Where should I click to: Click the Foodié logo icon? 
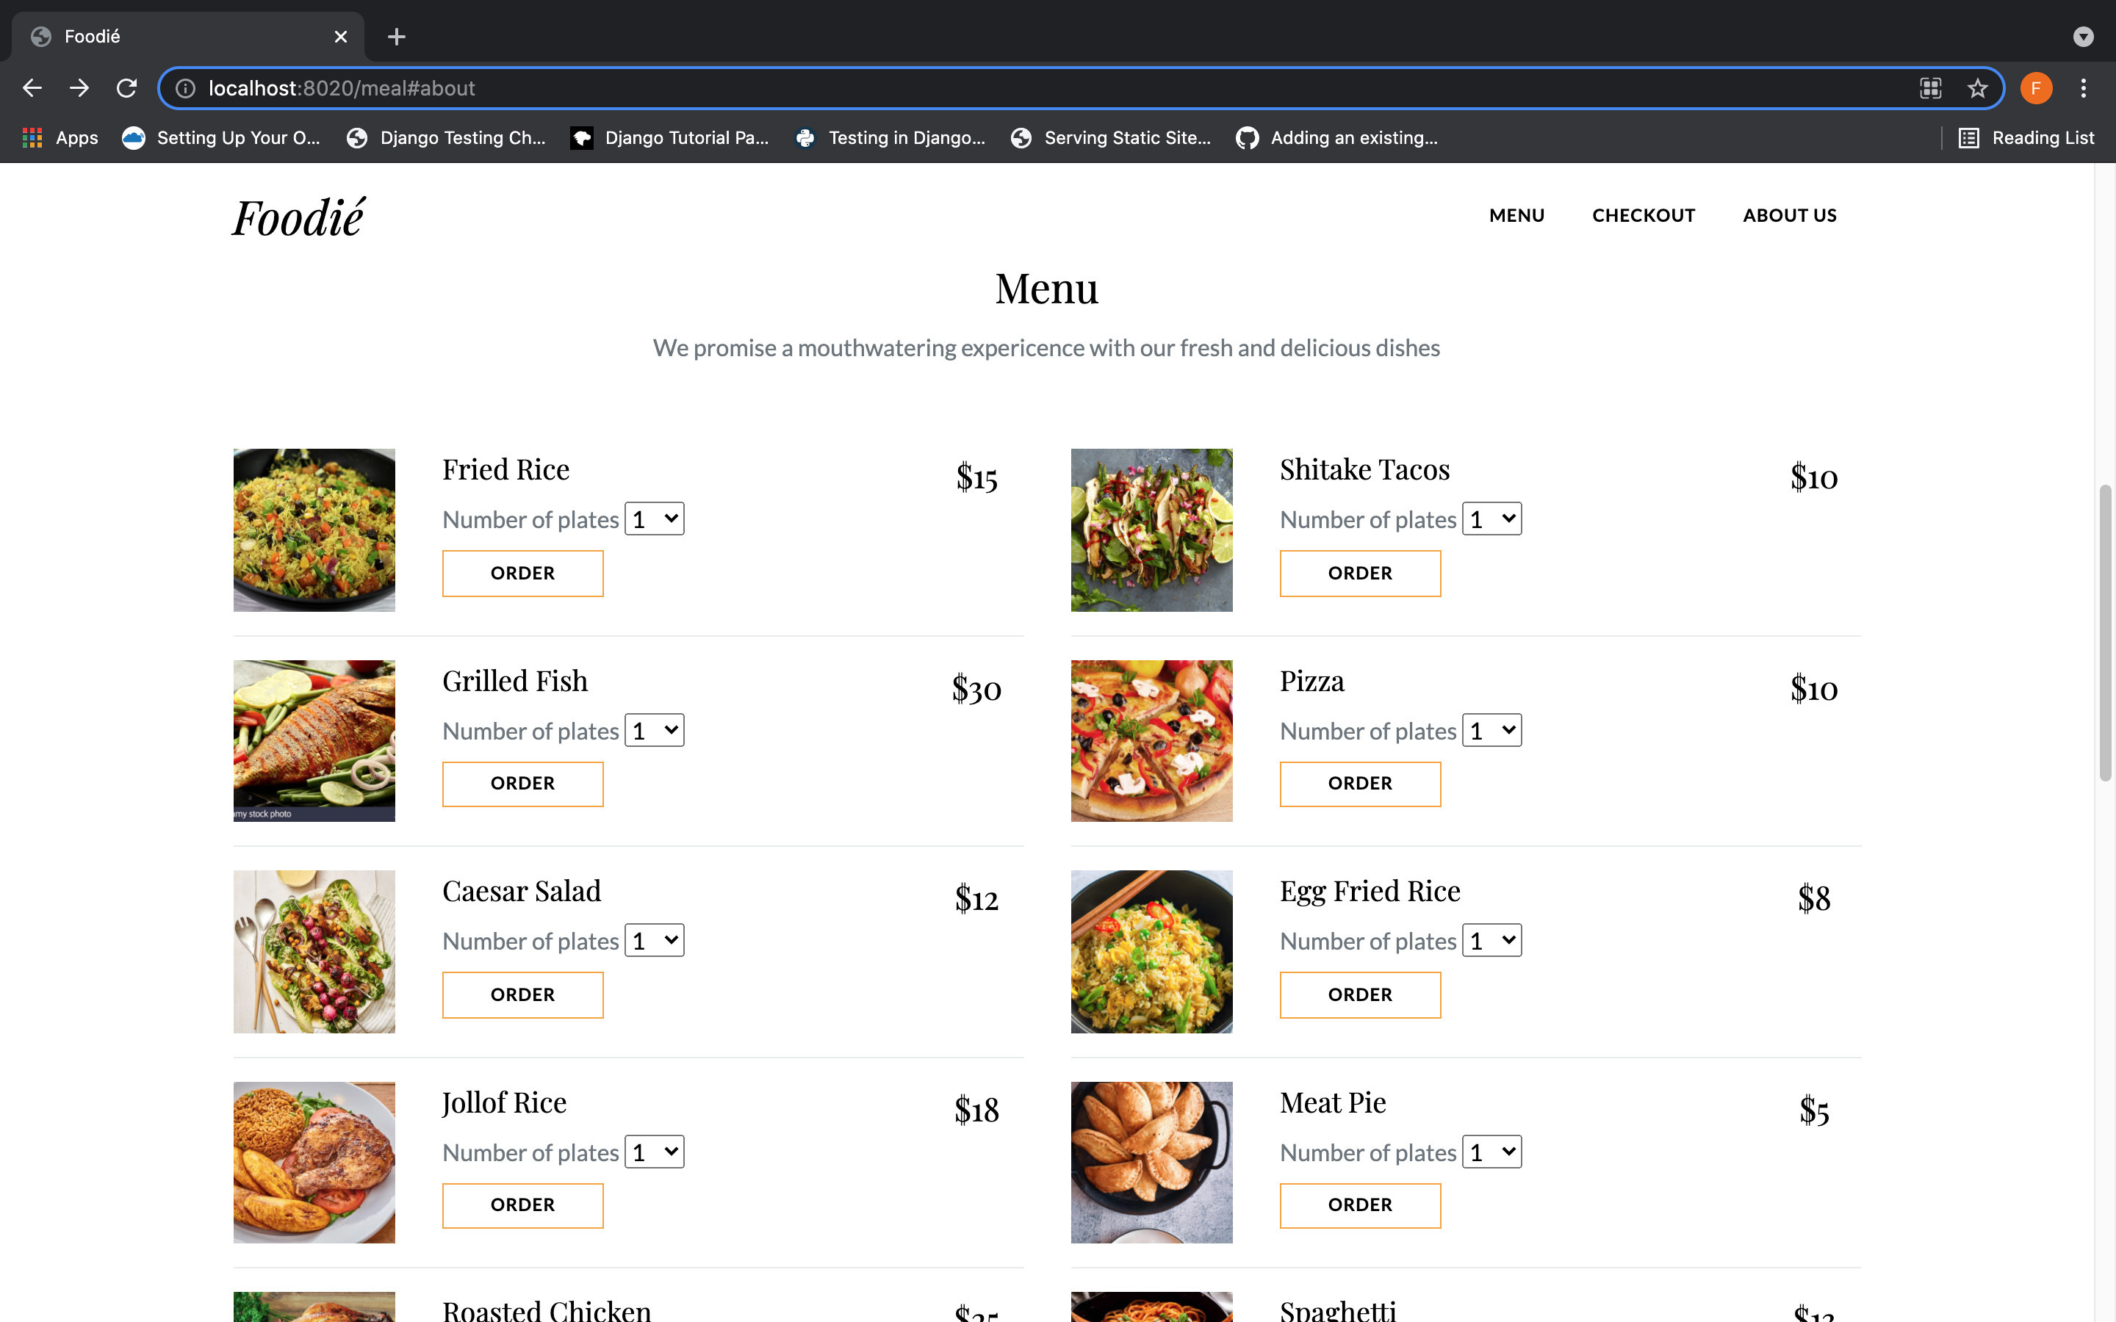(x=298, y=213)
